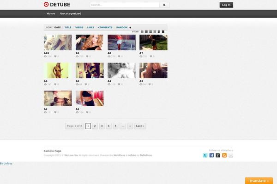Sort videos by Likes

pyautogui.click(x=90, y=28)
